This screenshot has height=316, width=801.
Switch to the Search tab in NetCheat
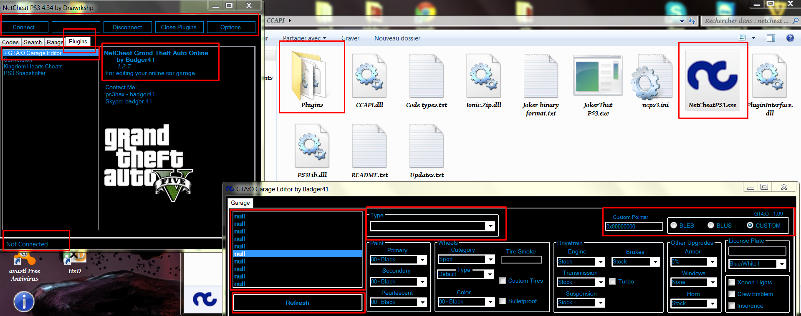click(33, 42)
